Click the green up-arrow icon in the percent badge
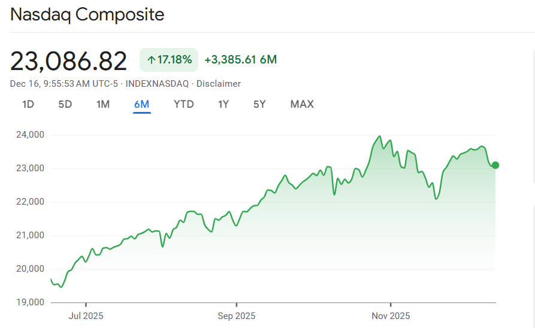Screen dimensions: 535x328 point(152,60)
